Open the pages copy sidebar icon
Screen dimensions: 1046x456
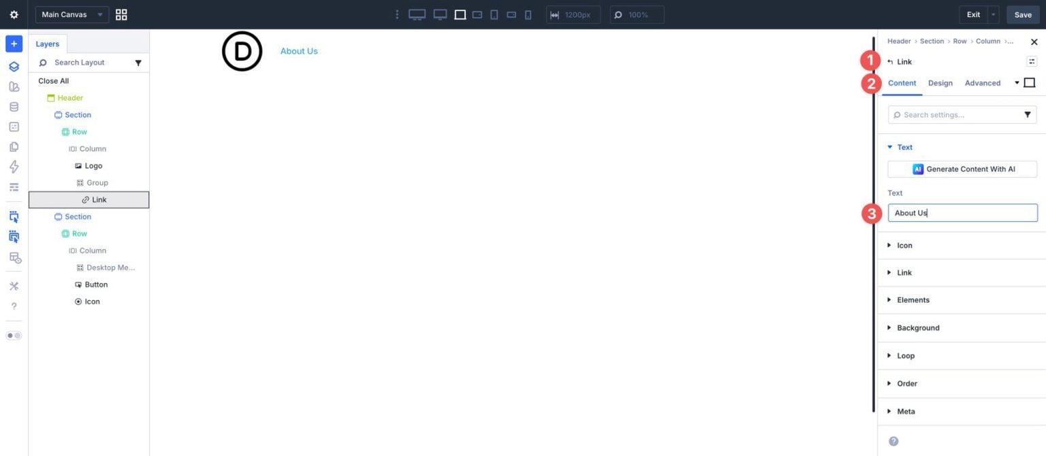(14, 146)
